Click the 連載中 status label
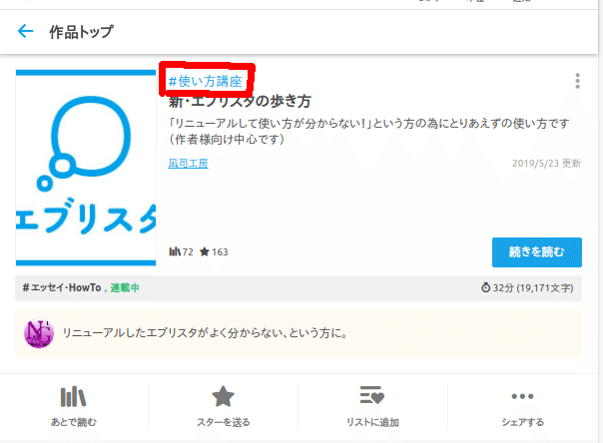603x443 pixels. [124, 287]
